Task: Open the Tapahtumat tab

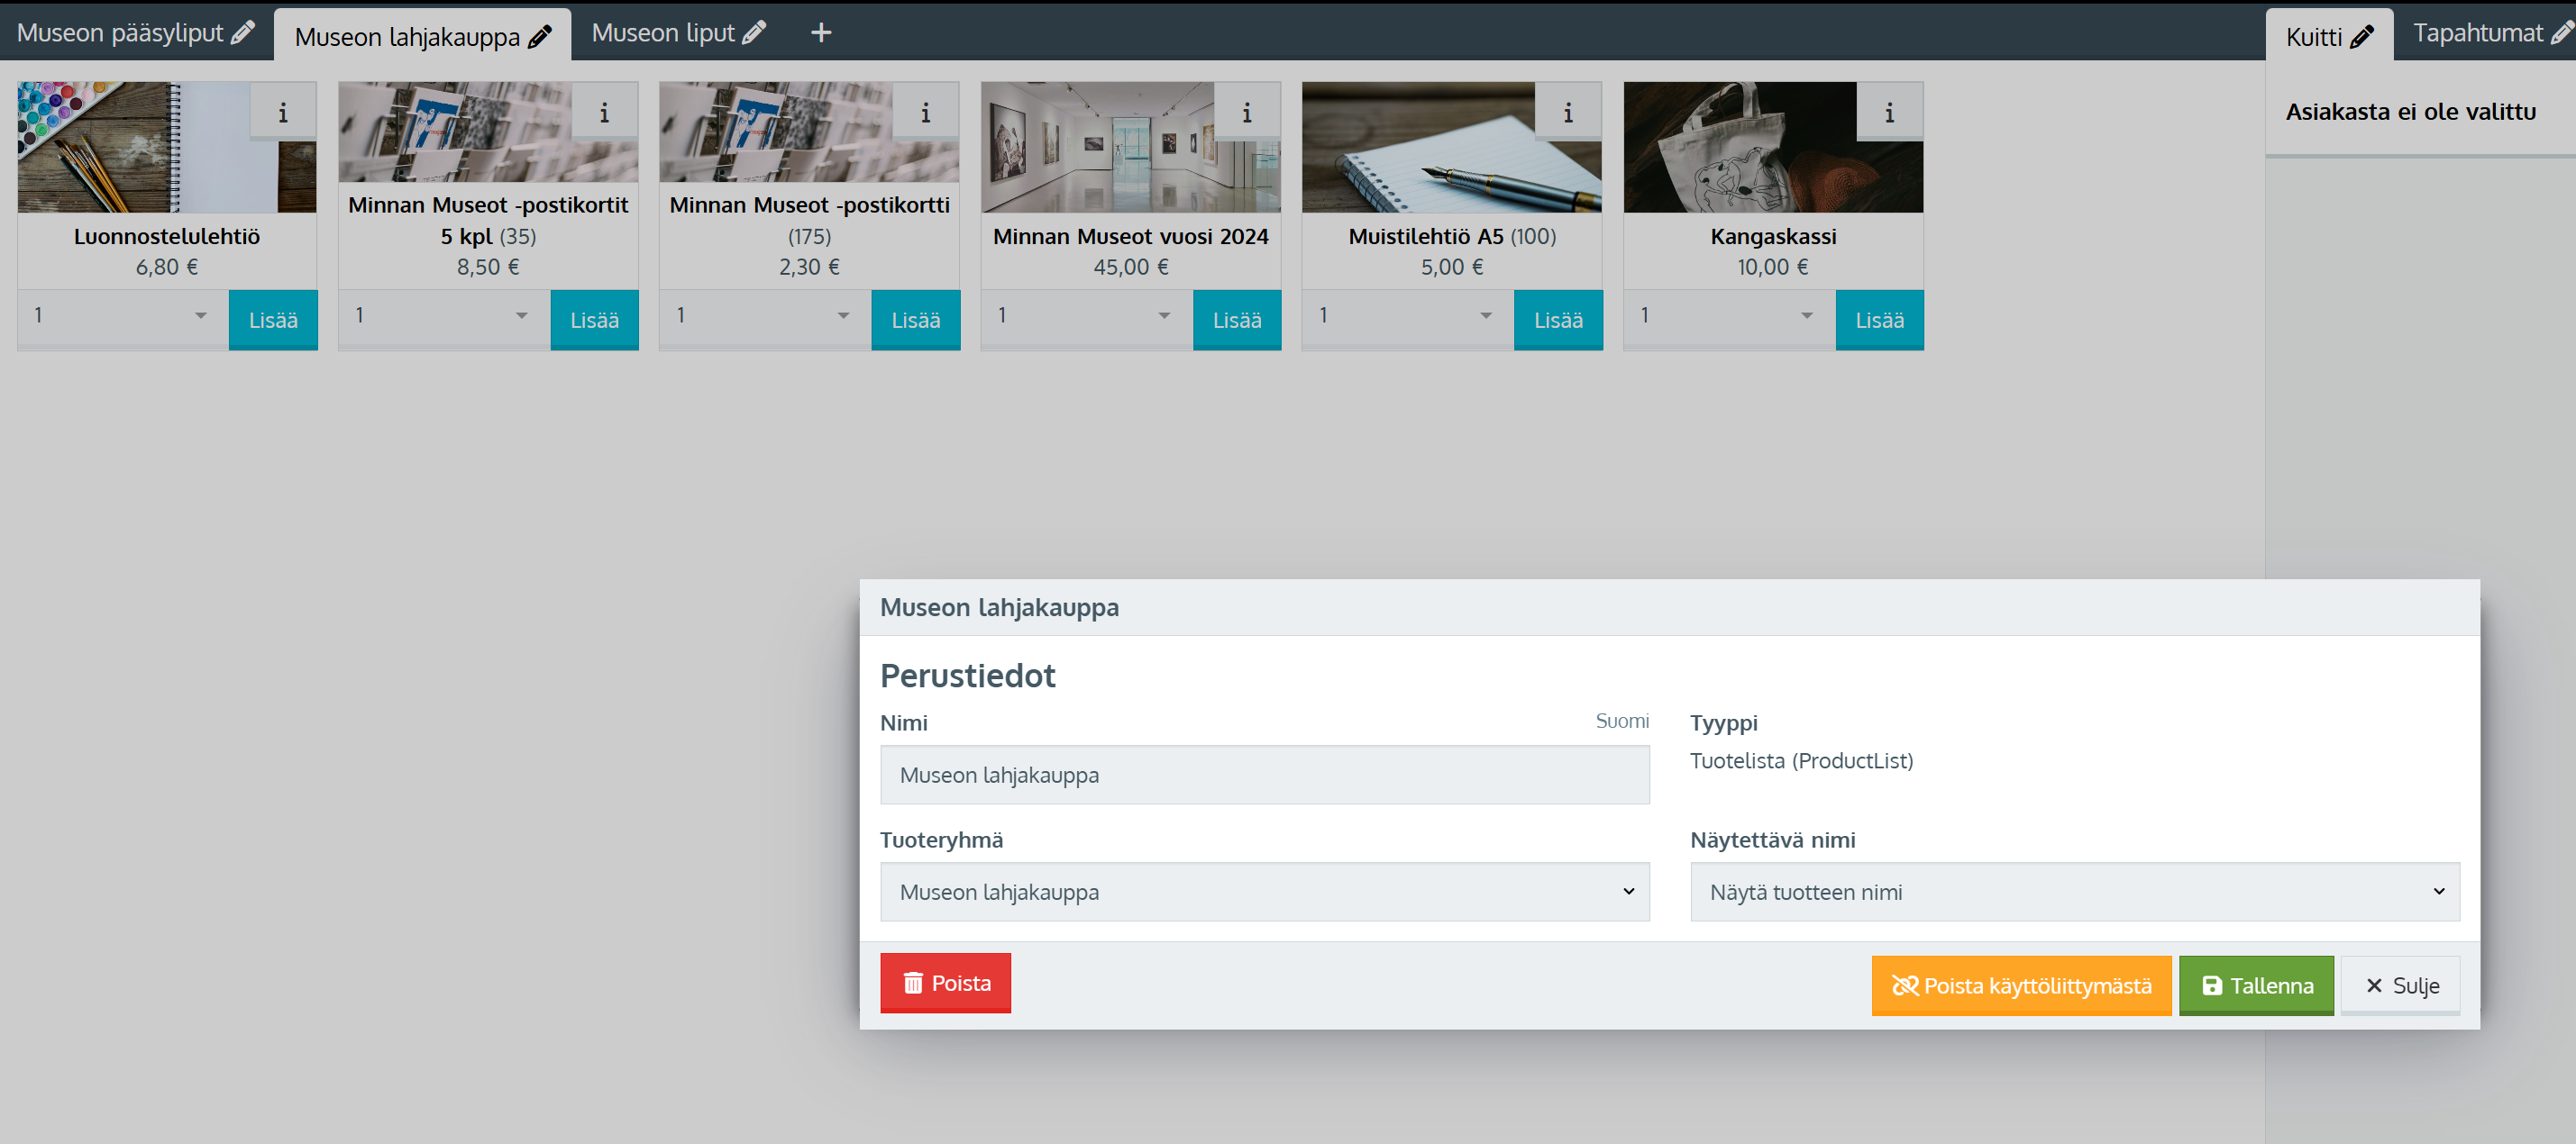Action: click(x=2478, y=33)
